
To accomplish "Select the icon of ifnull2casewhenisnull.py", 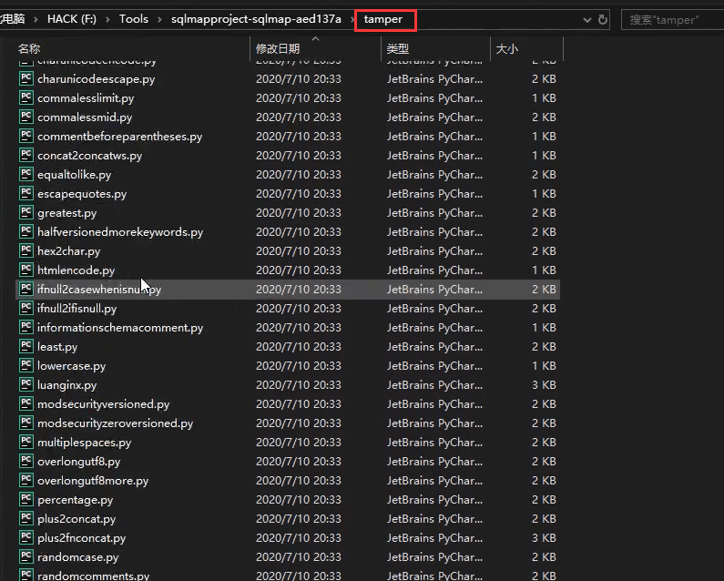I will coord(25,289).
